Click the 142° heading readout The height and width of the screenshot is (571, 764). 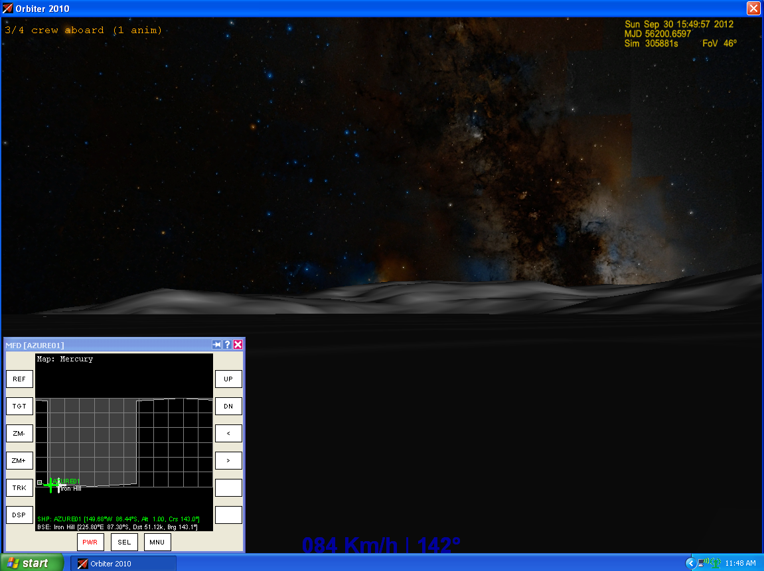point(439,545)
